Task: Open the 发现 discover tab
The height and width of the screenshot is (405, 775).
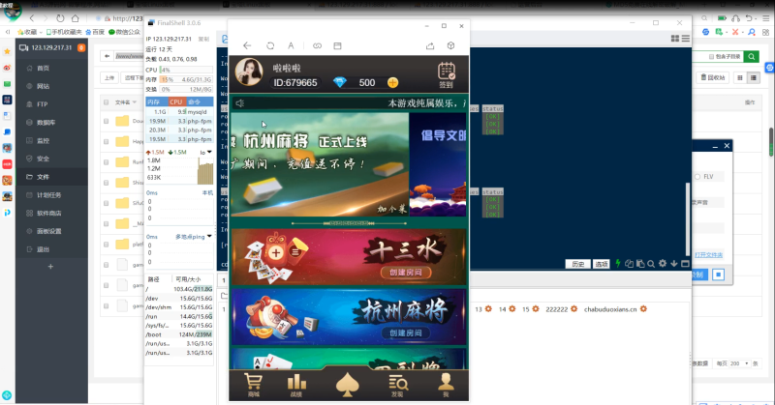Action: pyautogui.click(x=398, y=386)
